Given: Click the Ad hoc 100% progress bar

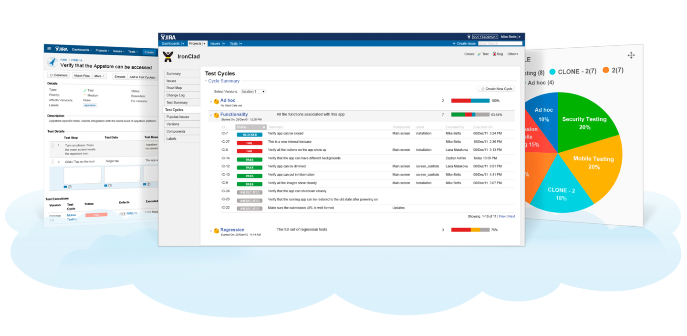Looking at the screenshot, I should click(x=470, y=101).
